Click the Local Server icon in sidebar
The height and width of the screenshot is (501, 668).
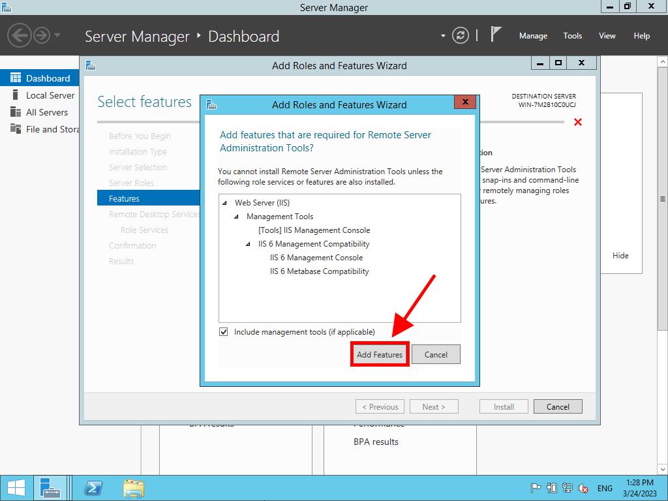coord(16,95)
